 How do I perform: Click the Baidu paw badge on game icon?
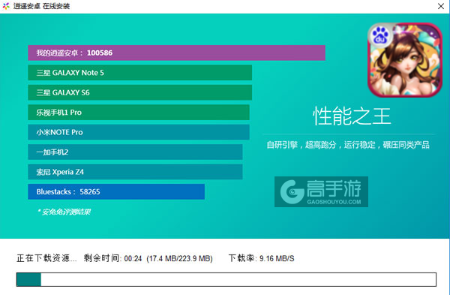point(380,35)
